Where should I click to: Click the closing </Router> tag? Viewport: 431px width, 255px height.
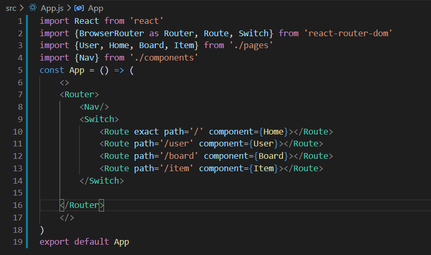(82, 205)
